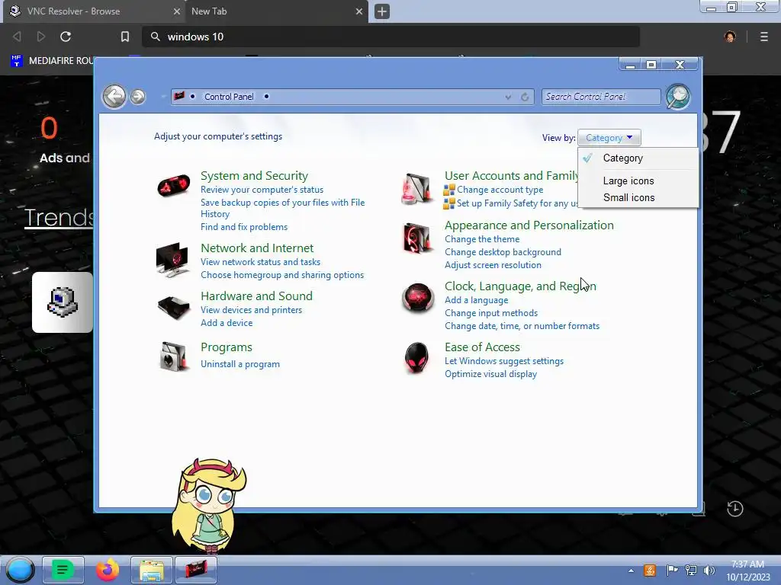Image resolution: width=781 pixels, height=585 pixels.
Task: Open the Appearance and Personalization icon
Action: 417,238
